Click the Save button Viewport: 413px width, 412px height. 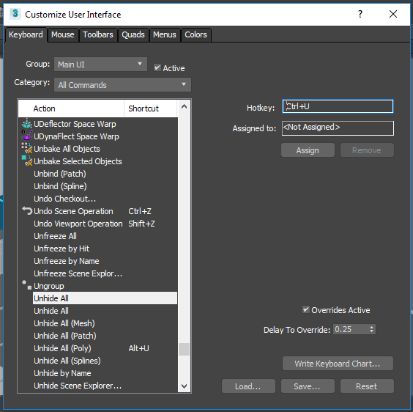pyautogui.click(x=308, y=386)
